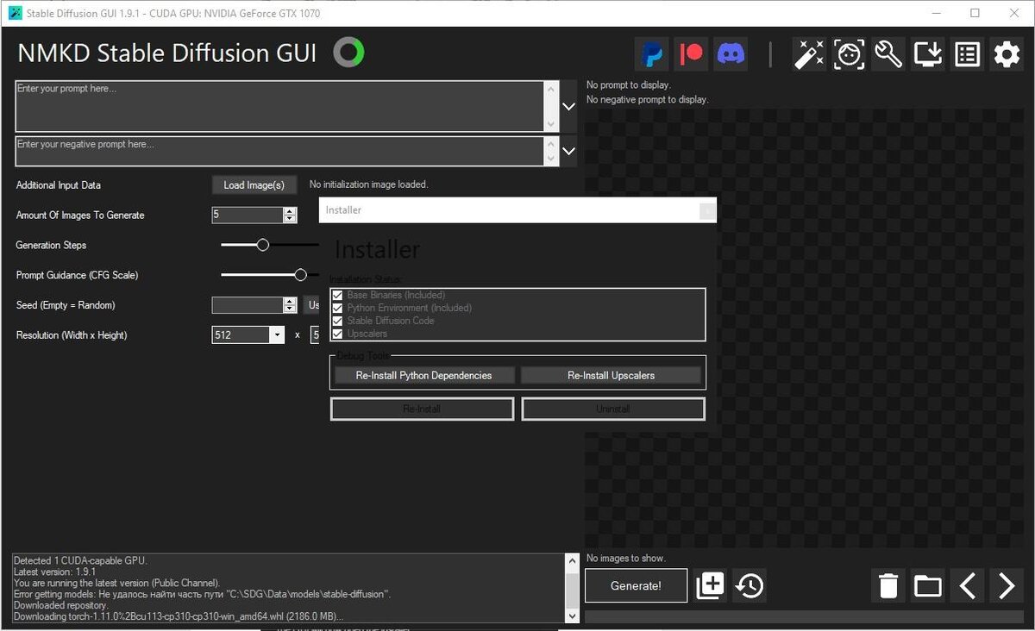Click the Seed input field
This screenshot has height=631, width=1035.
pyautogui.click(x=248, y=305)
